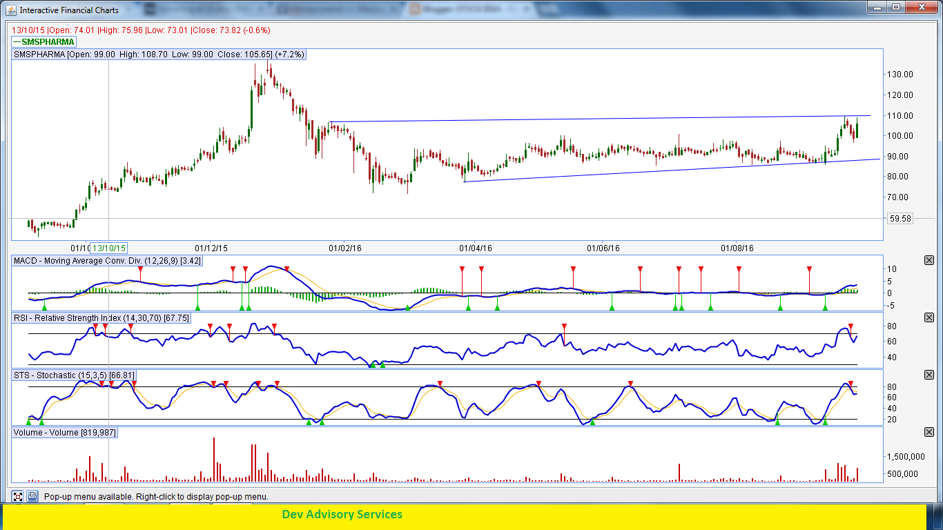Click the 130.00 price axis label

pos(900,75)
